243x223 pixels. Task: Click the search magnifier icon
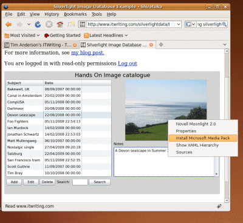click(224, 24)
